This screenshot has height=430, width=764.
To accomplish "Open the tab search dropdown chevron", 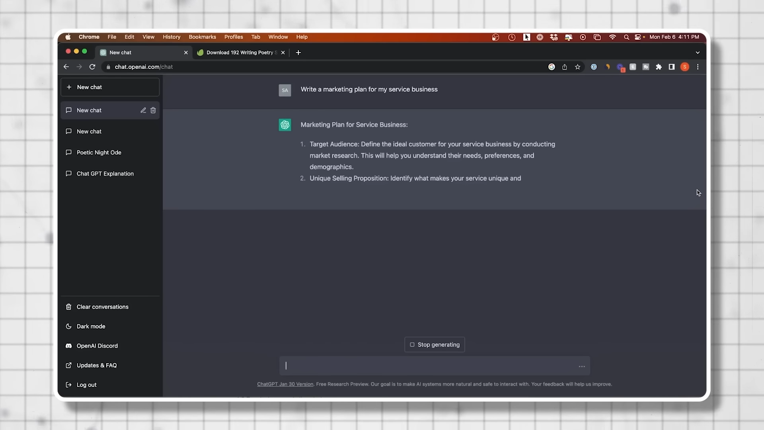I will (x=698, y=53).
